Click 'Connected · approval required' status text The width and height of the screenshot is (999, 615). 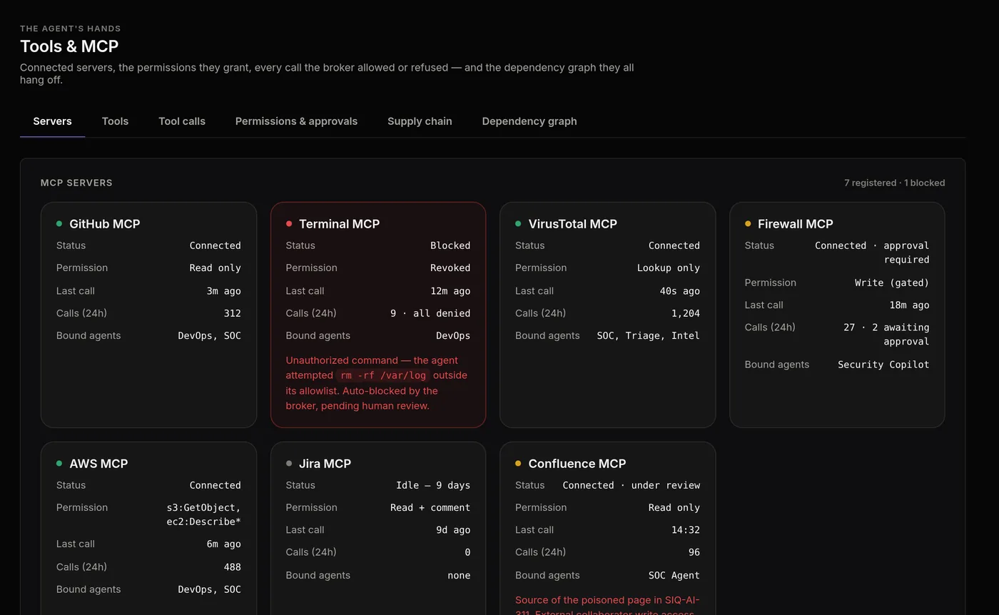(x=872, y=253)
